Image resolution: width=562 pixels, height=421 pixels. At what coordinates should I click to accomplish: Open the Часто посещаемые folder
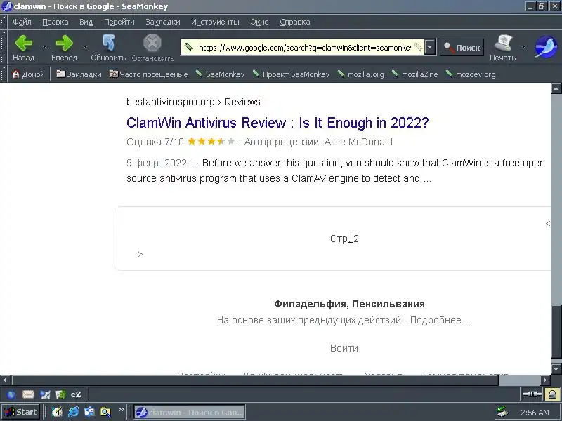[x=148, y=74]
